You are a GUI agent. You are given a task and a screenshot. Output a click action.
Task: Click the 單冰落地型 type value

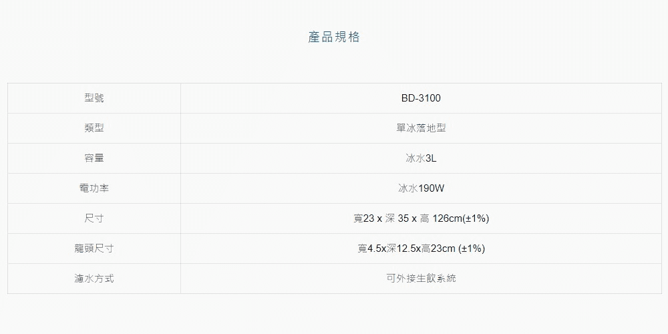(421, 128)
